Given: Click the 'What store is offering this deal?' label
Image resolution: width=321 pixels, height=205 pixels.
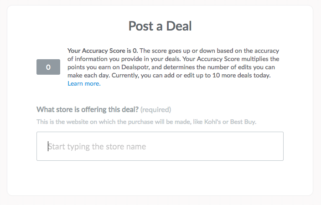Looking at the screenshot, I should pos(87,109).
